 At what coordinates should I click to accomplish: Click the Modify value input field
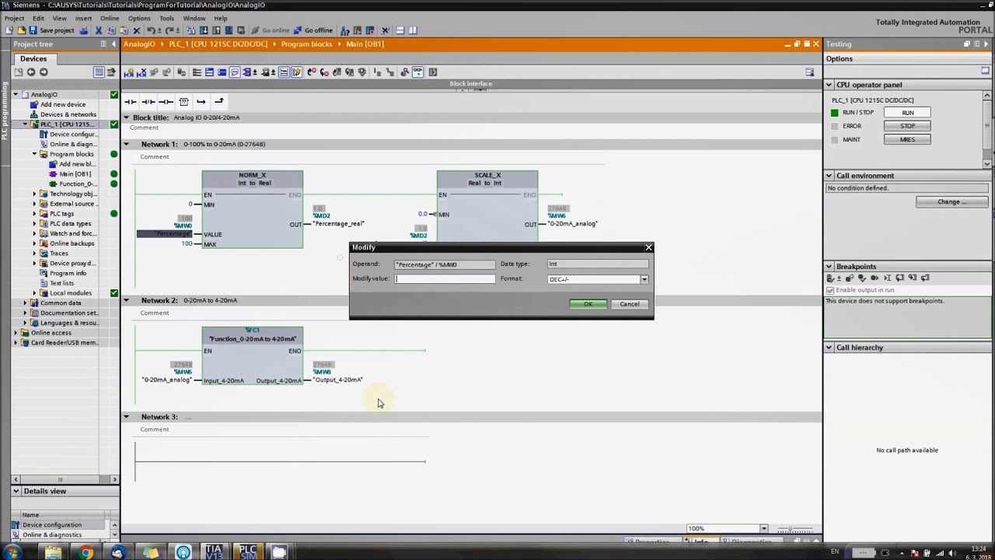(445, 279)
